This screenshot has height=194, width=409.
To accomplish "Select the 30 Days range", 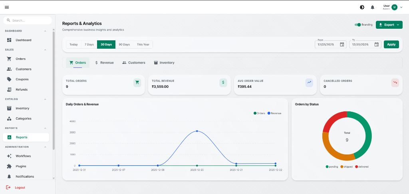I will point(106,45).
